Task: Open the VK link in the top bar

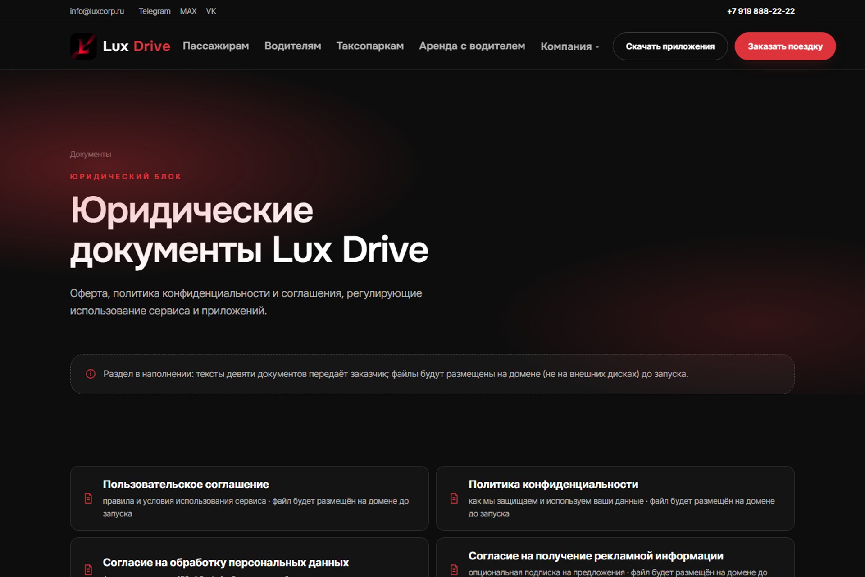Action: [x=211, y=11]
